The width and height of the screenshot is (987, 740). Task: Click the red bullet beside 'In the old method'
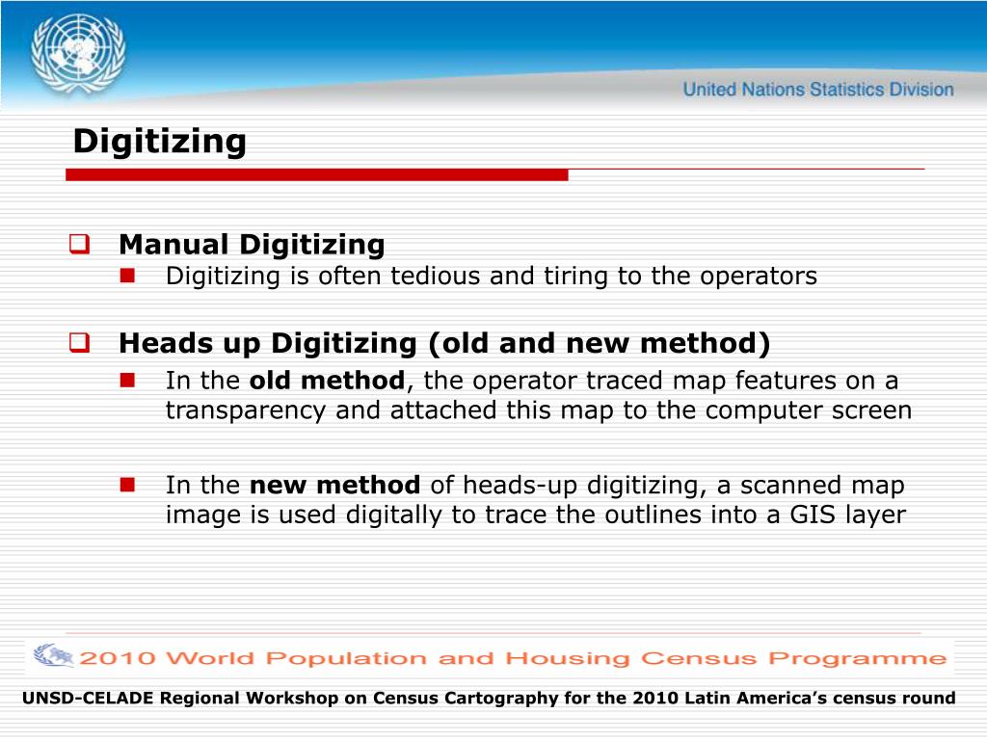(x=128, y=380)
